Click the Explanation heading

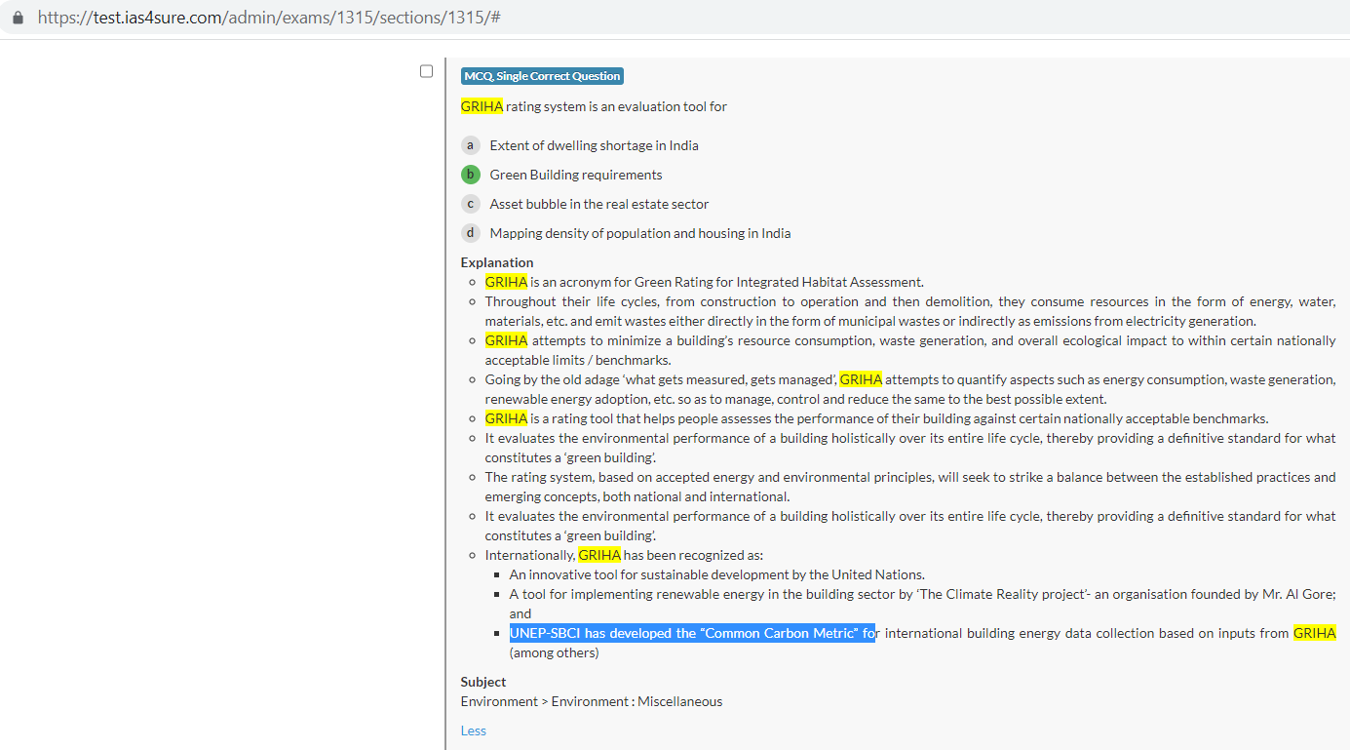pyautogui.click(x=496, y=262)
